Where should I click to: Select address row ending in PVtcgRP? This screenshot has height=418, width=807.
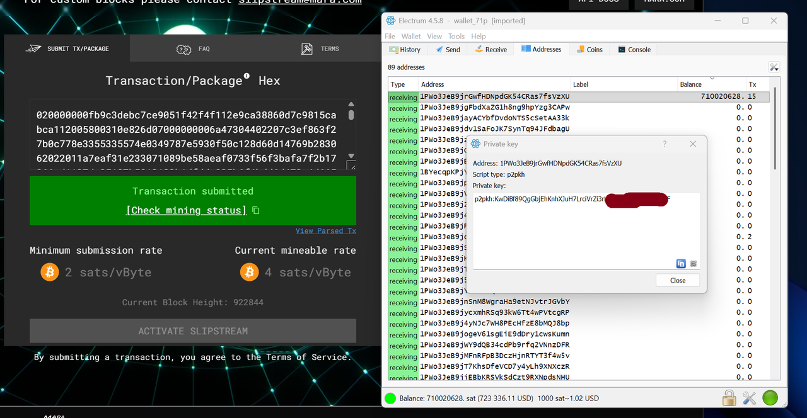(x=579, y=313)
